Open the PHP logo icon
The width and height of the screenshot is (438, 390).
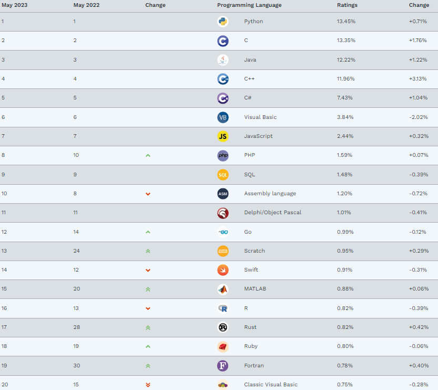click(222, 155)
